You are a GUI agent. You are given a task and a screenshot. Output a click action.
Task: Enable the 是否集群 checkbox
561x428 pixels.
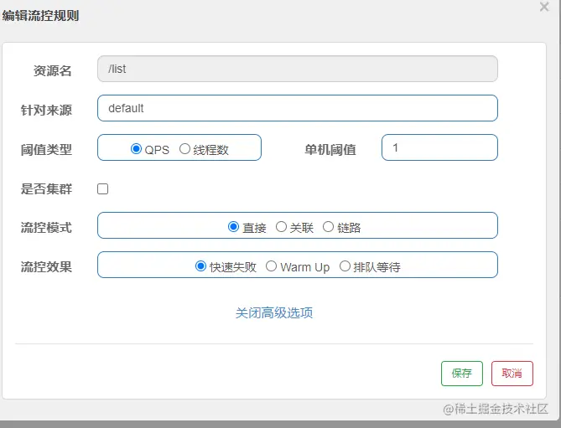coord(102,188)
